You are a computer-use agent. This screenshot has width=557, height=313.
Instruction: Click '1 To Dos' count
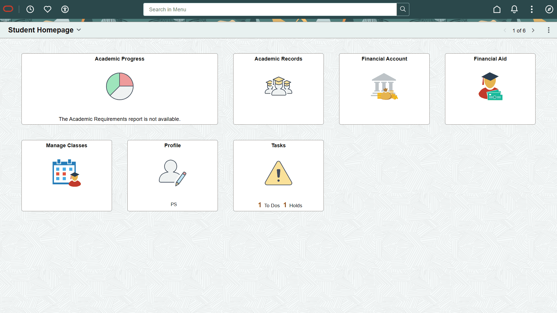pyautogui.click(x=269, y=205)
